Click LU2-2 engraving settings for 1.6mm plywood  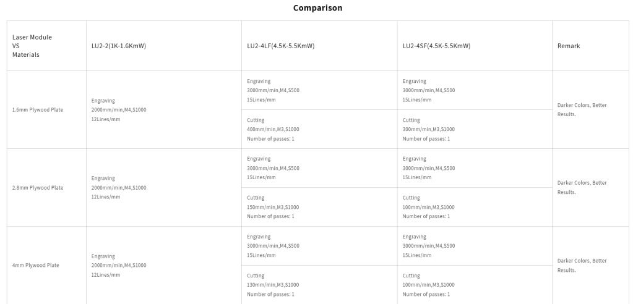pos(119,110)
